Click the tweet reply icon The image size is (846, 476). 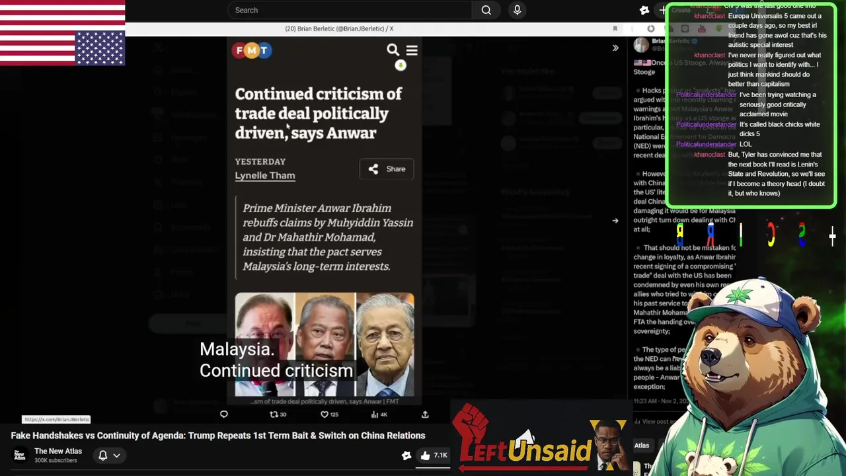pyautogui.click(x=223, y=415)
